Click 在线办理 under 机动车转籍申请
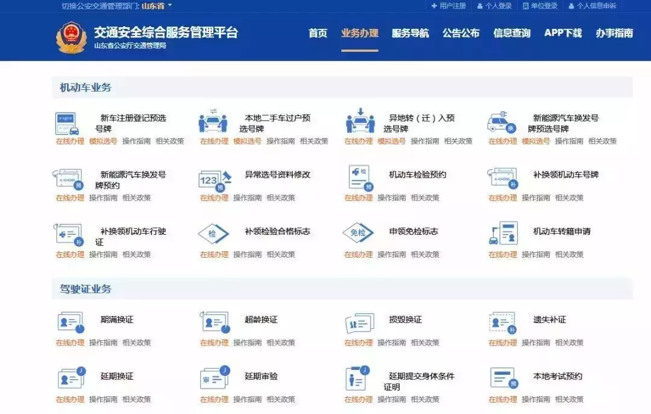 pos(503,255)
